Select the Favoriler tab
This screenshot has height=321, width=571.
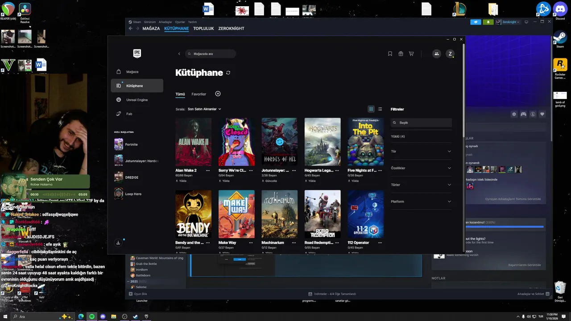point(199,94)
